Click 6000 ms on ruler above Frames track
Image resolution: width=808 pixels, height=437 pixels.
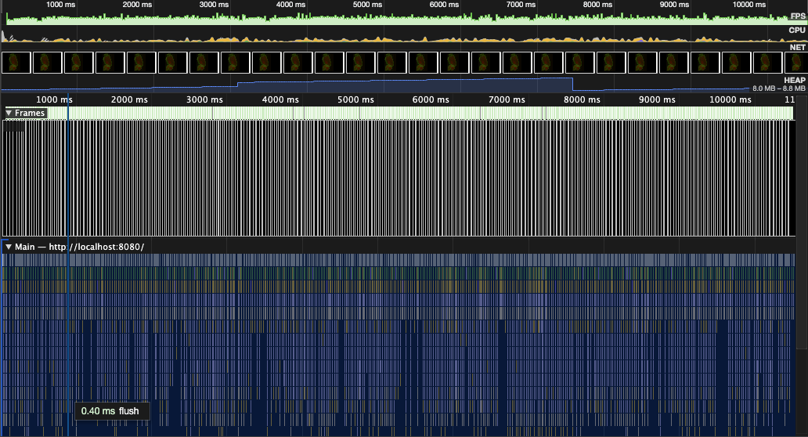click(431, 99)
